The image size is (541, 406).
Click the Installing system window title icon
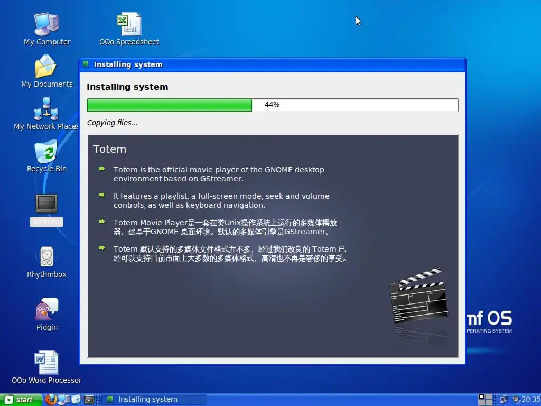pyautogui.click(x=86, y=64)
